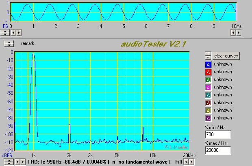The width and height of the screenshot is (252, 166).
Task: Click the 'unknown' label of dark red curve
Action: pos(223,102)
